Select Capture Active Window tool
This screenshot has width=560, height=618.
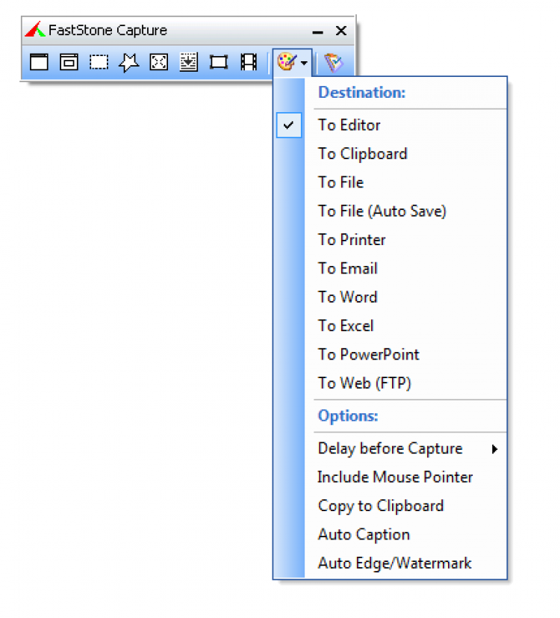39,62
